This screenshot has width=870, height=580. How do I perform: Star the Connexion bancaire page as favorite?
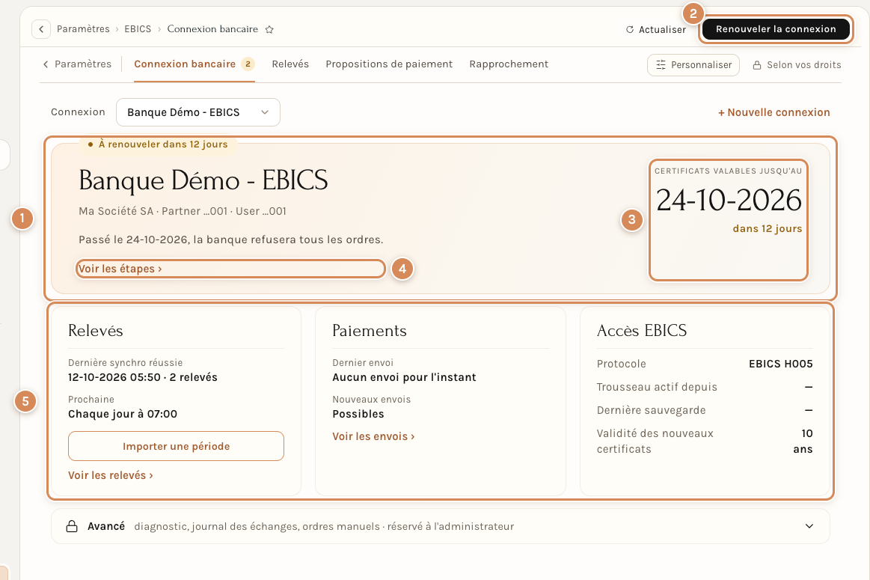[269, 29]
